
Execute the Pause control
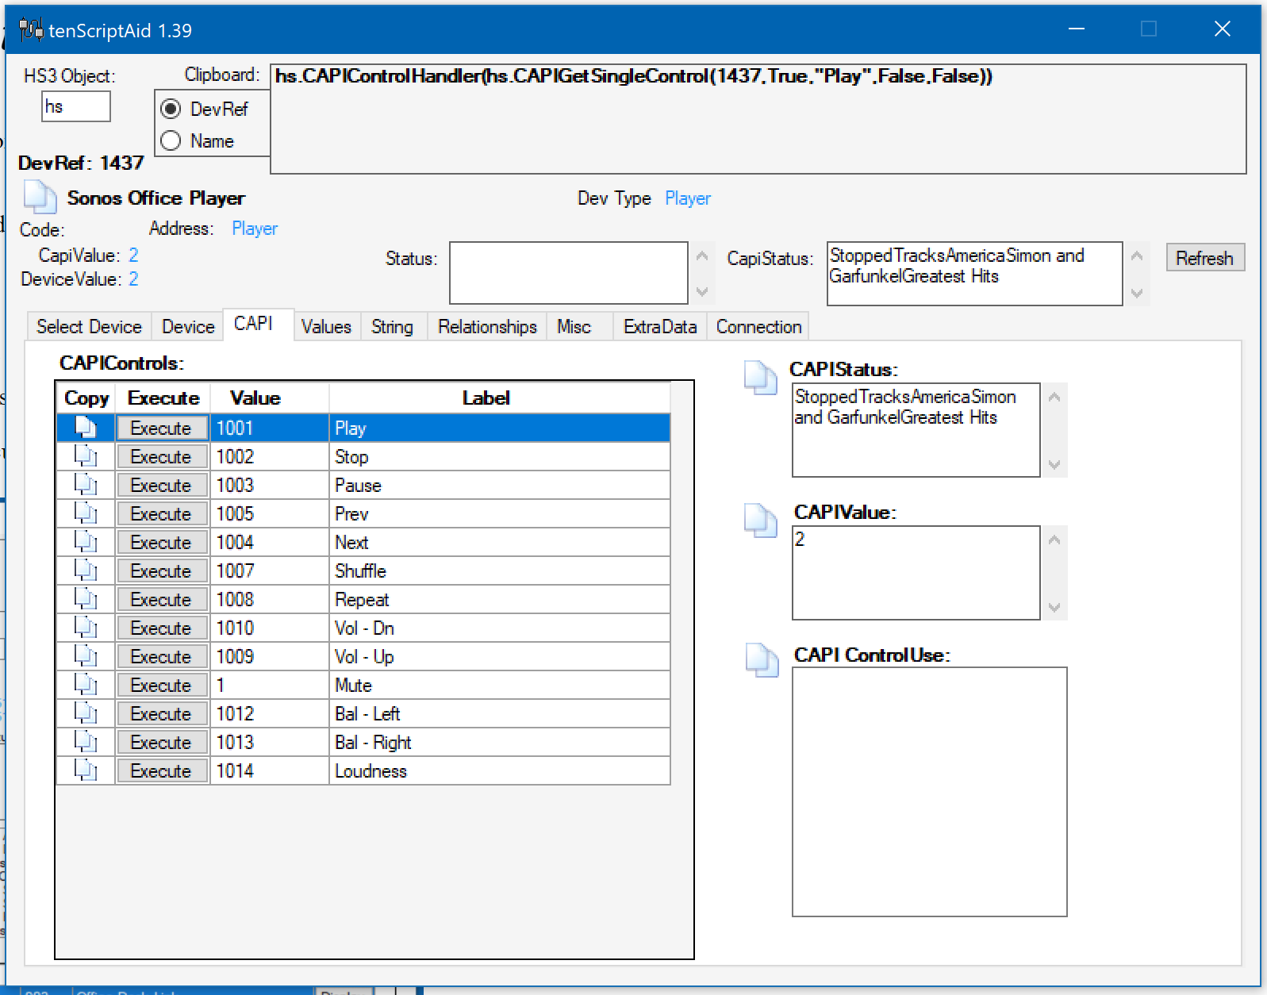[x=162, y=486]
